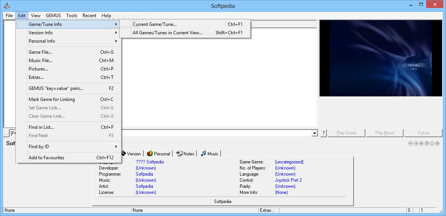The width and height of the screenshot is (446, 216).
Task: Click the No. of Players (Unknown) link
Action: pyautogui.click(x=285, y=168)
